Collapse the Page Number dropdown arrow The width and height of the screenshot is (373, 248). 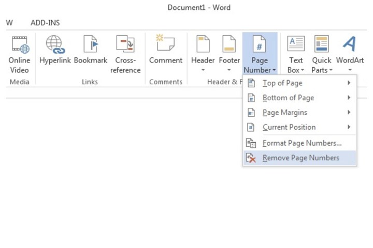tap(274, 70)
